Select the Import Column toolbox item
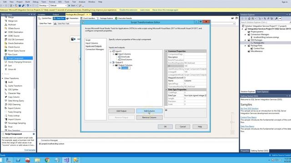 click(x=14, y=120)
